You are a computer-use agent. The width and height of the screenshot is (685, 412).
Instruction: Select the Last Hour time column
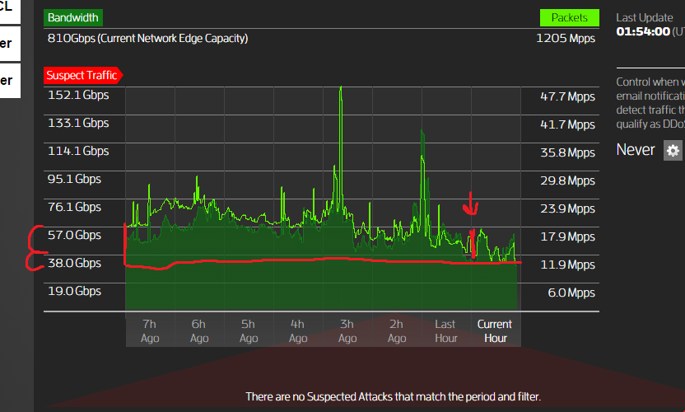tap(446, 331)
